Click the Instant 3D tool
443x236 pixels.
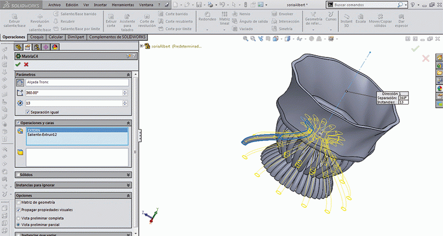point(346,19)
